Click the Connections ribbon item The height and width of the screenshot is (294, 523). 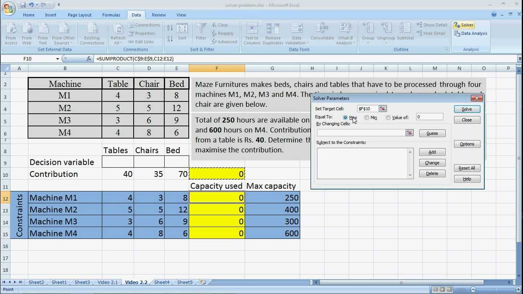click(144, 25)
